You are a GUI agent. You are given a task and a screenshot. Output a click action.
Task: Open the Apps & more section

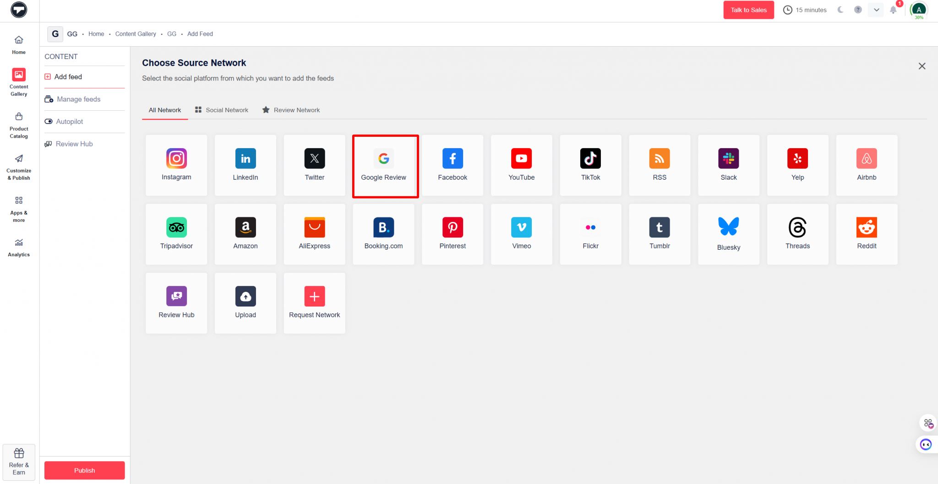pyautogui.click(x=18, y=209)
